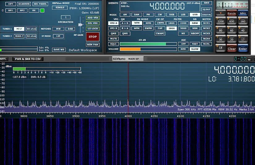Open the SCANNER panel
Viewport: 255px width, 165px height.
[x=24, y=4]
